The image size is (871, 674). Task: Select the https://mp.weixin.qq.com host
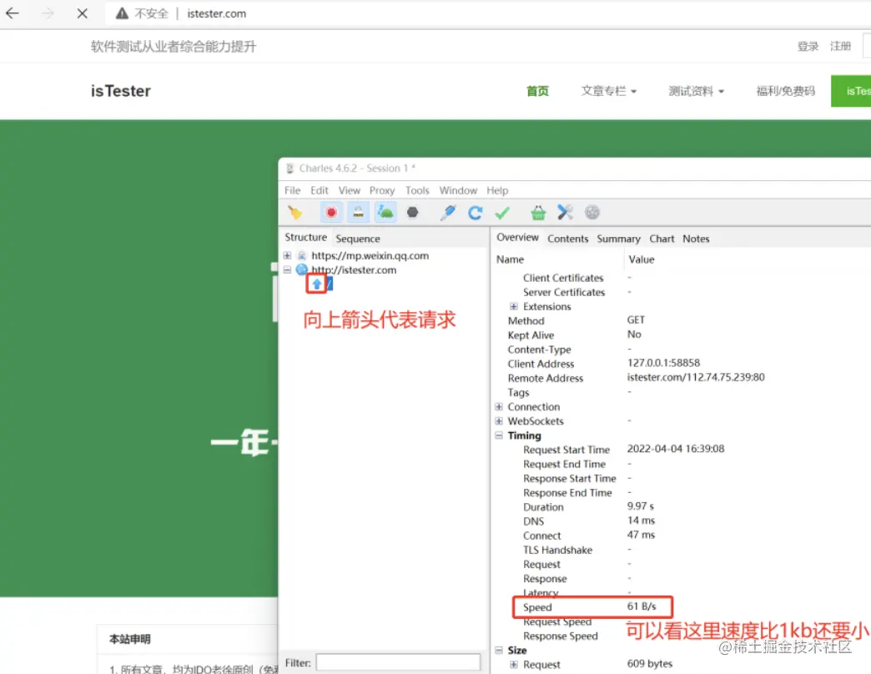coord(370,255)
